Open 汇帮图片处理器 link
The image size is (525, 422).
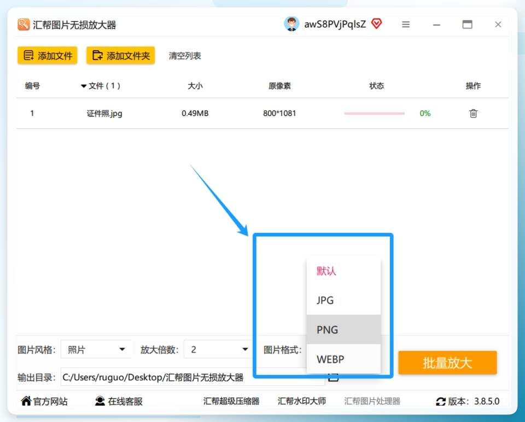click(372, 401)
